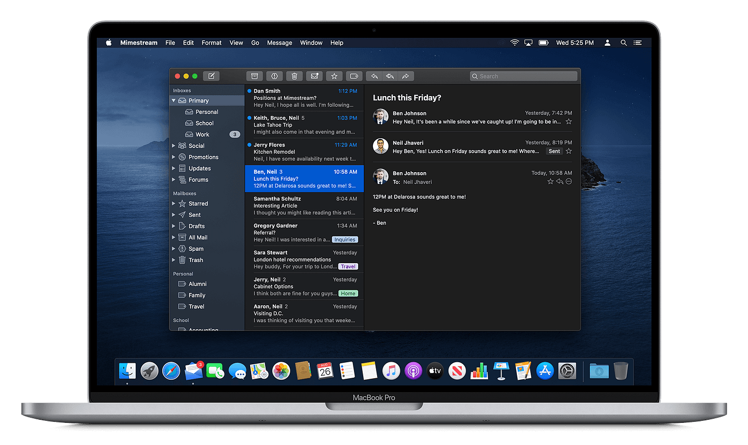Expand the Sent mailbox triangle
Image resolution: width=748 pixels, height=445 pixels.
tap(174, 215)
